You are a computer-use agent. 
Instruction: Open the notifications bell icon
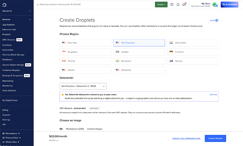pos(178,5)
